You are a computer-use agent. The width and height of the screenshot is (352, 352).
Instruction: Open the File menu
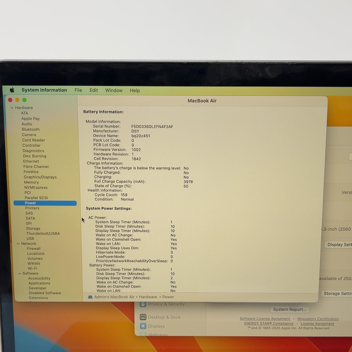coord(78,90)
